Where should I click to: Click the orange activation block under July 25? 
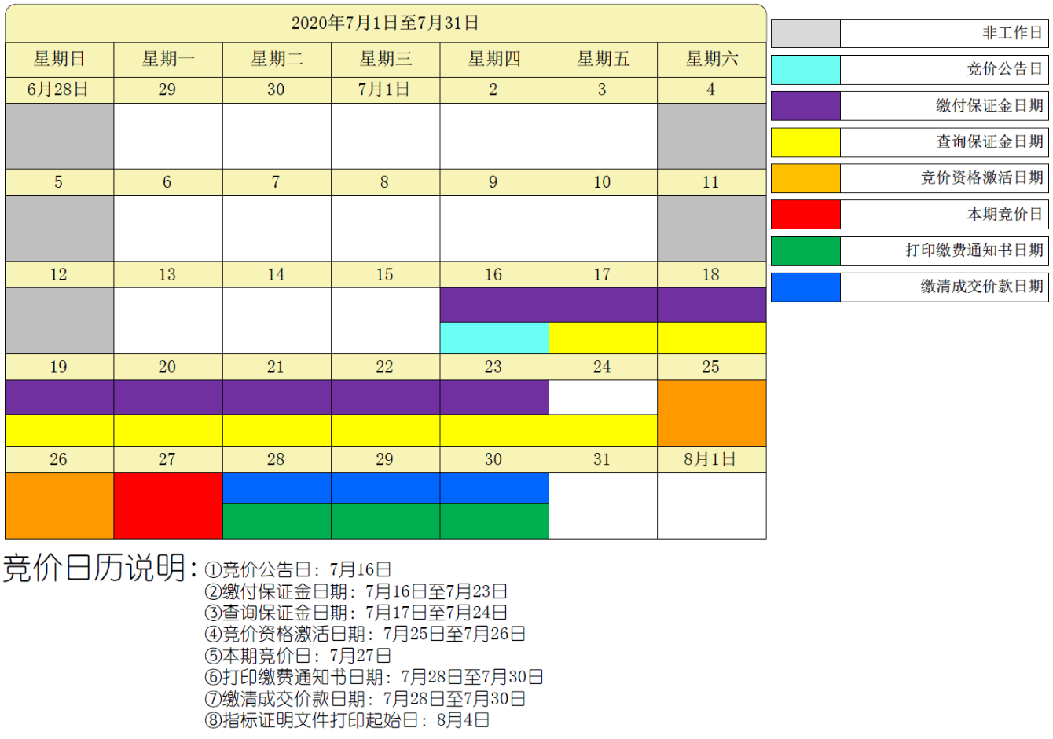coord(712,413)
